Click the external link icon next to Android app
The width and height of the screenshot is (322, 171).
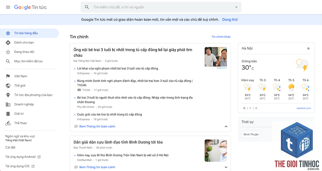pyautogui.click(x=39, y=157)
